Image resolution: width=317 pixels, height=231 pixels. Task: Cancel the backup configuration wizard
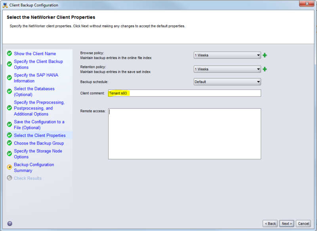click(x=303, y=223)
